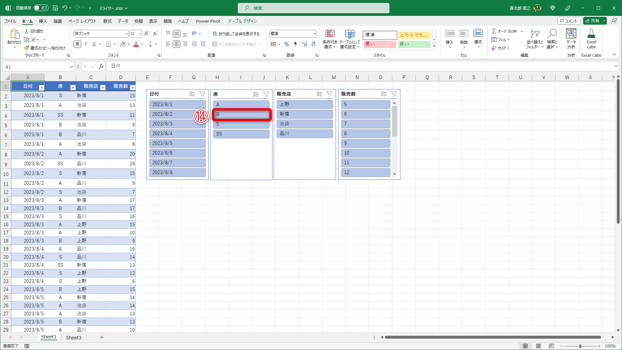This screenshot has height=350, width=622.
Task: Toggle AutoSave switch off/on
Action: [41, 8]
